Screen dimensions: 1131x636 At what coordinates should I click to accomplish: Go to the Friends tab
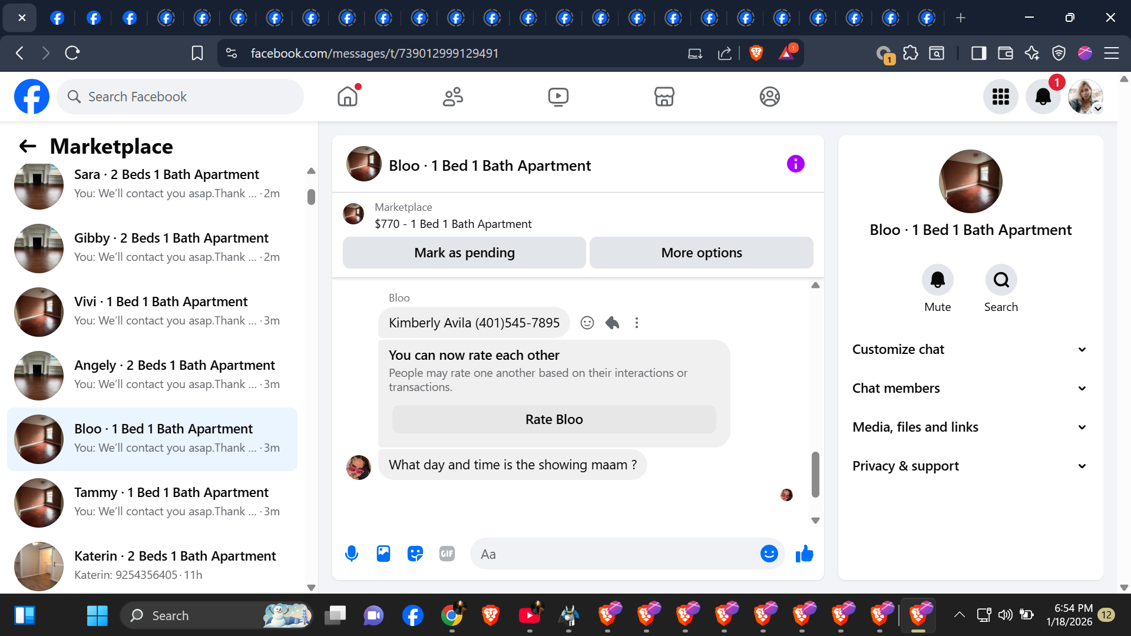(452, 97)
